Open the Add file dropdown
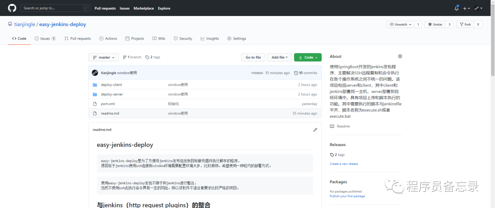Screen dimensions: 495x208 point(280,57)
